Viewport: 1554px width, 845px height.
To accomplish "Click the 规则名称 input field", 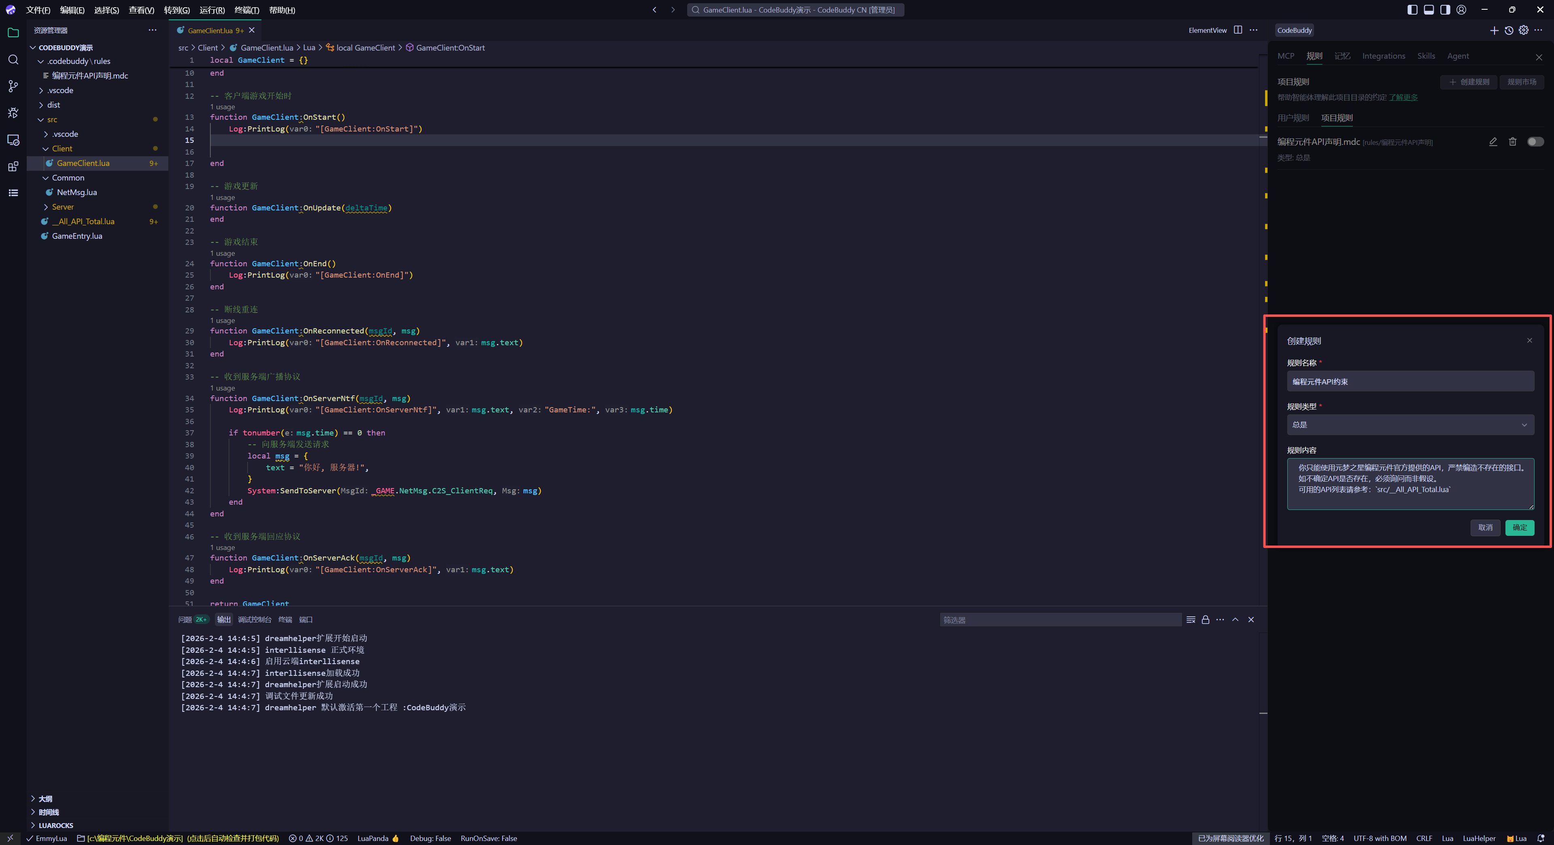I will click(x=1410, y=381).
